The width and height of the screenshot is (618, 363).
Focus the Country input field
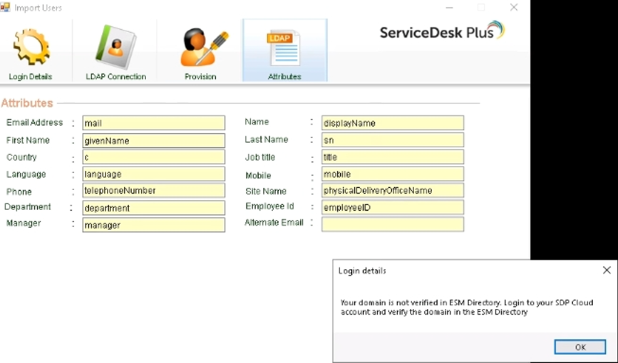[x=154, y=157]
